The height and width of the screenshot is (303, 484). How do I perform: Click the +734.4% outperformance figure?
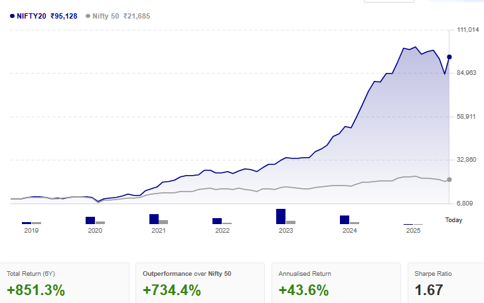point(171,290)
